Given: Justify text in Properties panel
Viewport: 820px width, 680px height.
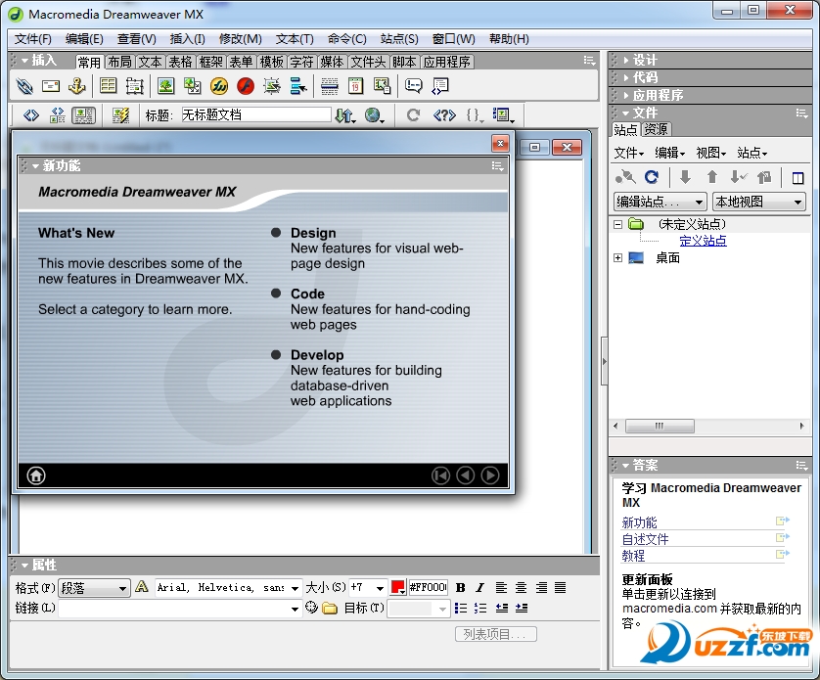Looking at the screenshot, I should (x=560, y=587).
